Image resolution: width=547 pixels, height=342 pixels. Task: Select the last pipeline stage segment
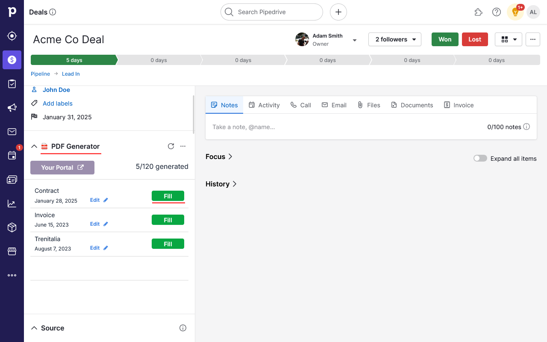click(497, 60)
